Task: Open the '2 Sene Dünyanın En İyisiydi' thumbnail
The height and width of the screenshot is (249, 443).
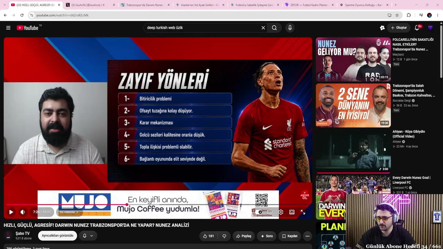Action: [353, 105]
